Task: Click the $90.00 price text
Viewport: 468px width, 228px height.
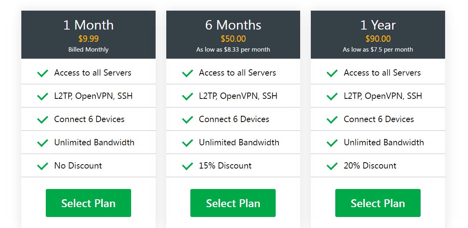Action: pos(378,39)
